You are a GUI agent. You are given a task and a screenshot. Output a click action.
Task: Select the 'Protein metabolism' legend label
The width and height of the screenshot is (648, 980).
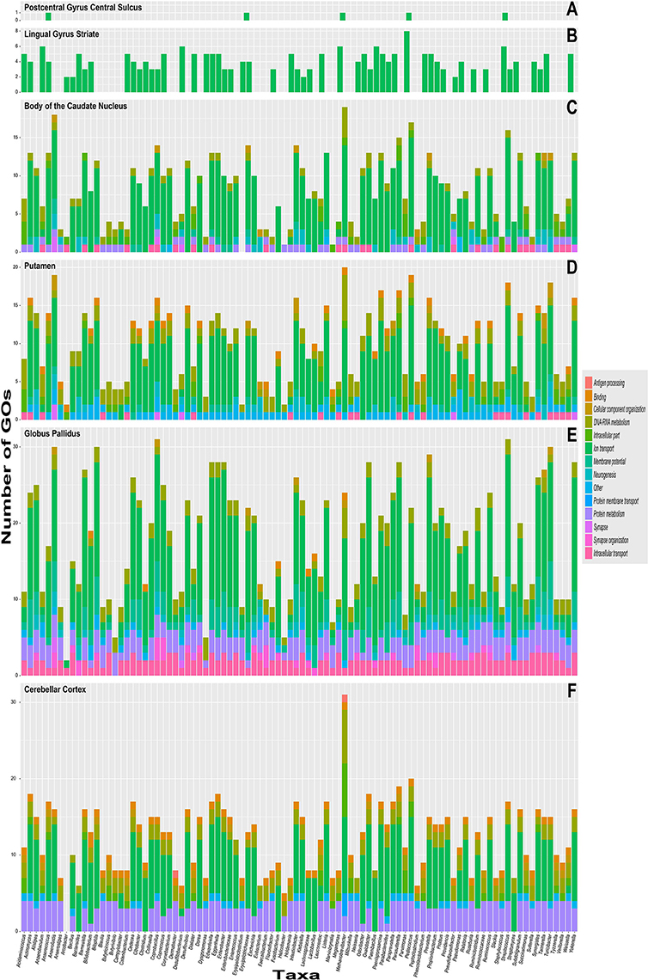(x=609, y=514)
